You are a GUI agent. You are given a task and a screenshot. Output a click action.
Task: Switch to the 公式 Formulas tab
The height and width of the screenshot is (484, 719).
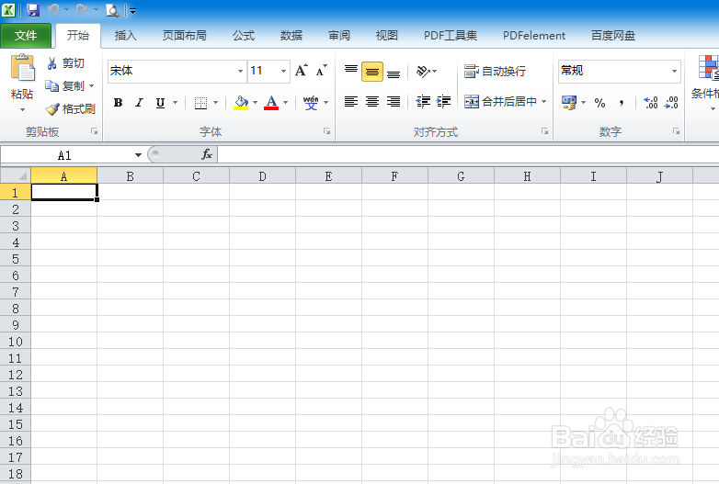[243, 36]
